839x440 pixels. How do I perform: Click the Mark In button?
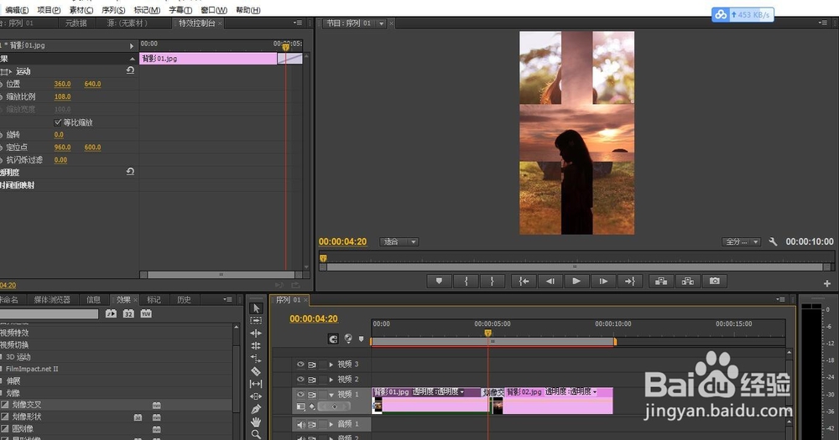pyautogui.click(x=466, y=282)
